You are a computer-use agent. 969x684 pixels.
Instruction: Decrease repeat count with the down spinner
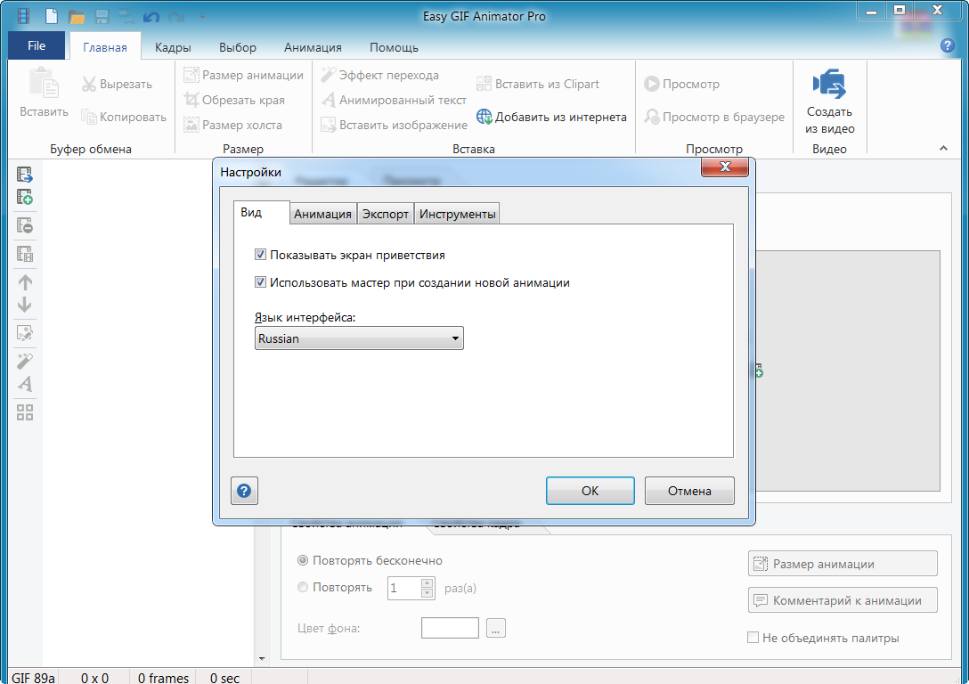(x=427, y=593)
